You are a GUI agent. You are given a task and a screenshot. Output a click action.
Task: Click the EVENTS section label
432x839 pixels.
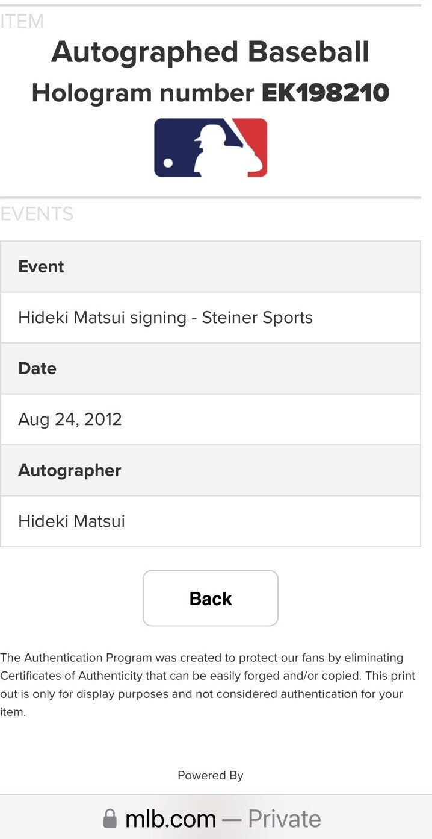tap(37, 214)
